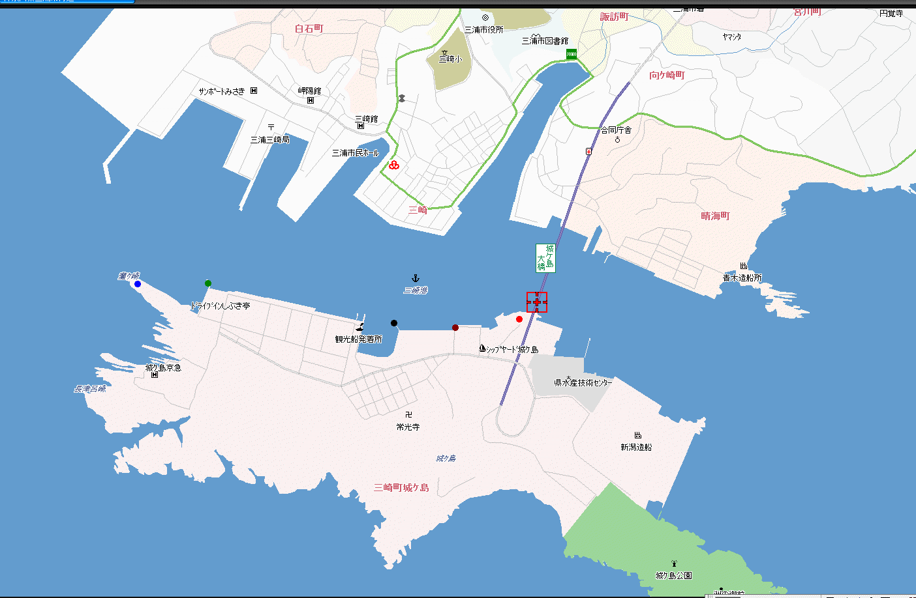Select the dark red marker dot on the shoreline
The height and width of the screenshot is (598, 916).
(455, 328)
